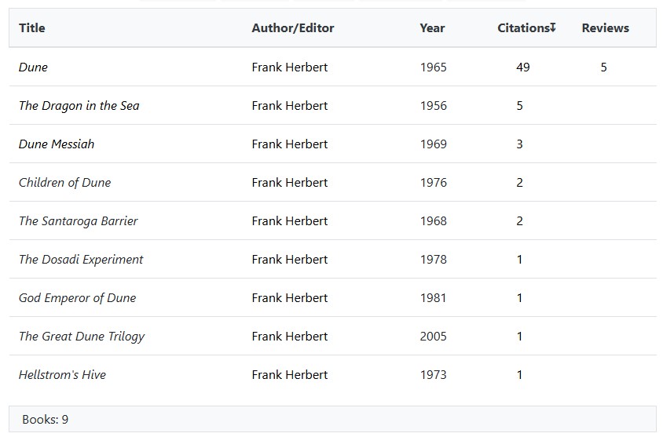This screenshot has height=437, width=663.
Task: Click Frank Herbert in the Dune row
Action: coord(290,67)
